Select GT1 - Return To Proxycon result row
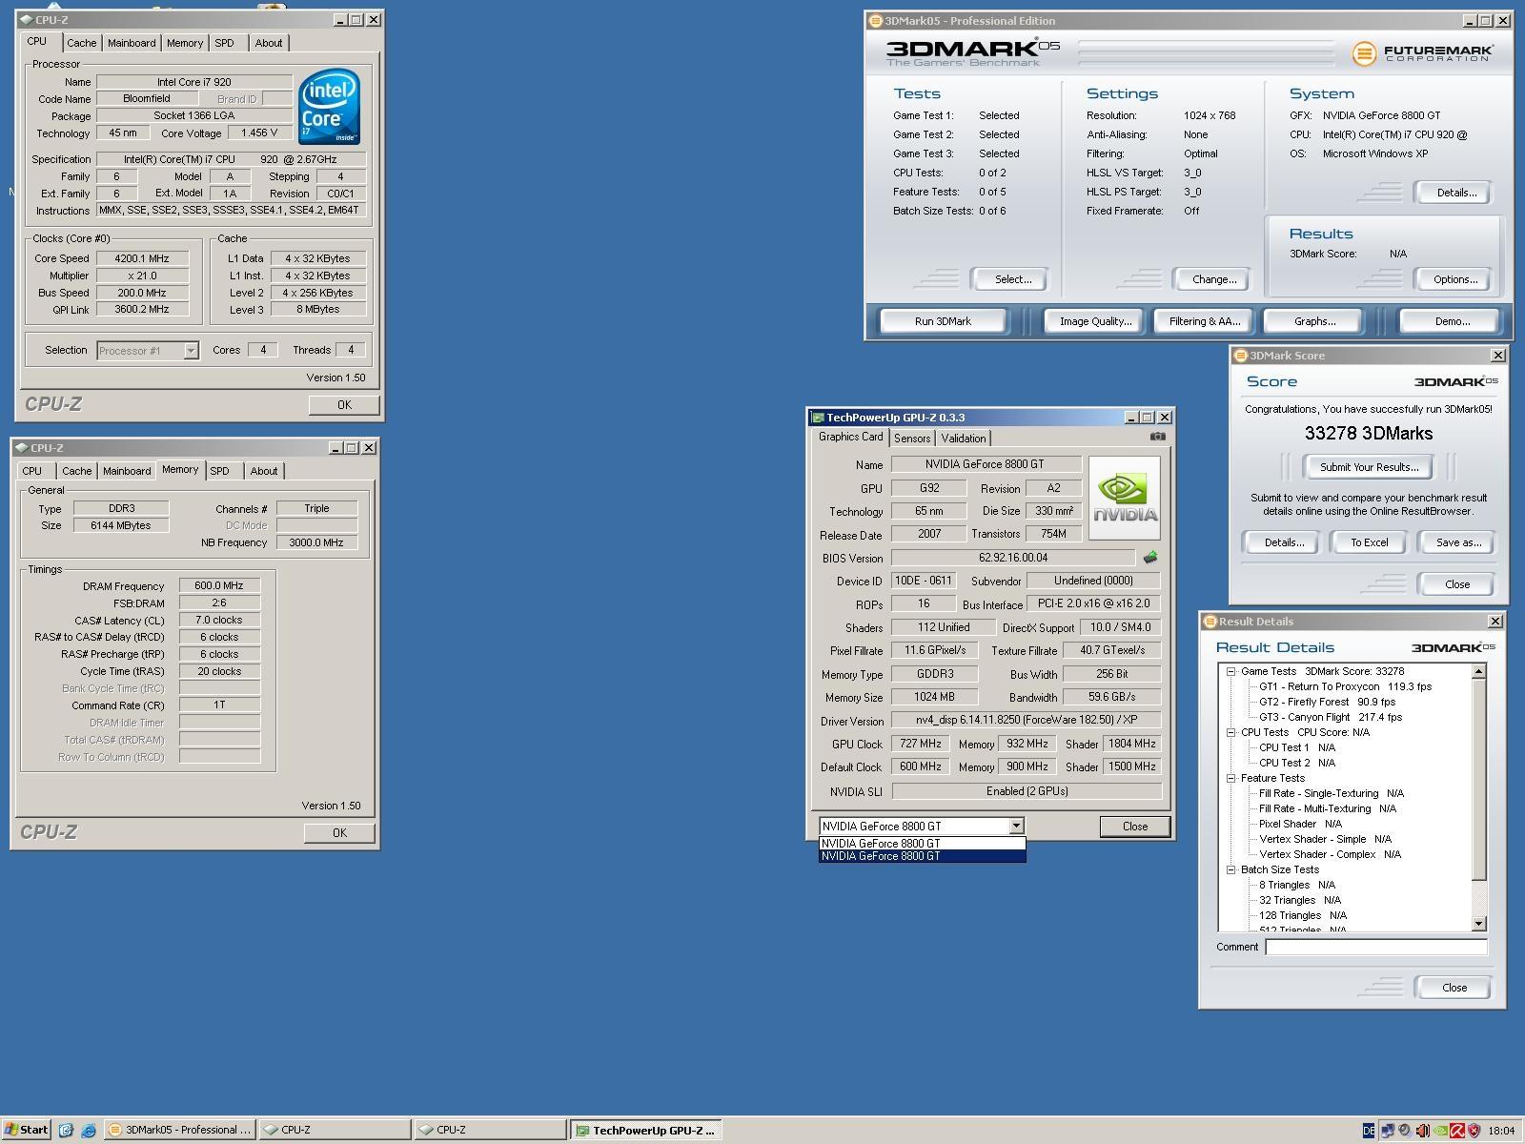The image size is (1525, 1144). tap(1345, 686)
